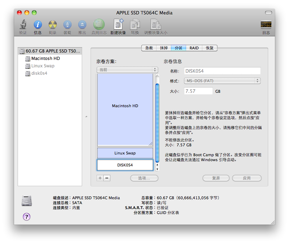Click the 名称 field showing DISK0S4

pos(222,71)
